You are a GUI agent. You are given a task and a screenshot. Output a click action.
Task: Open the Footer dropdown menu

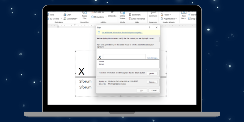pyautogui.click(x=170, y=15)
